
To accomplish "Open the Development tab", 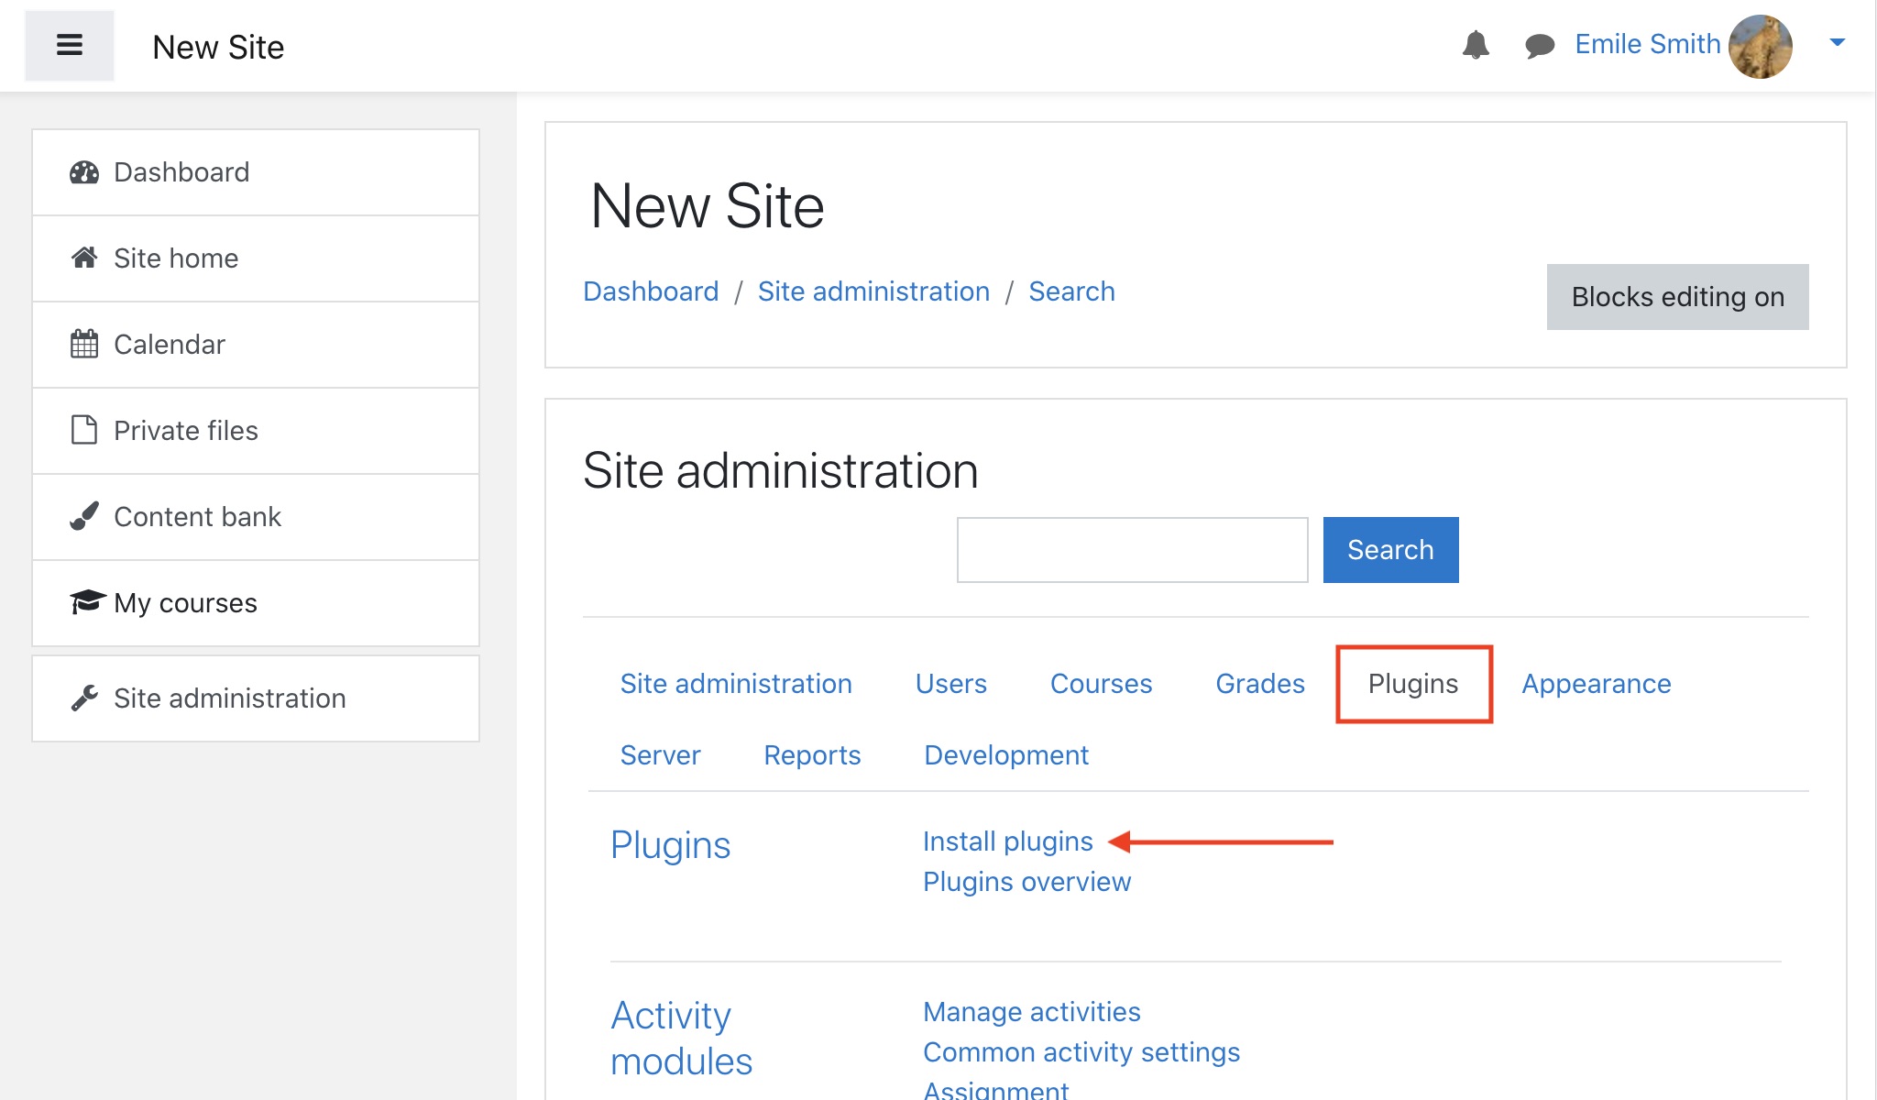I will point(1005,755).
